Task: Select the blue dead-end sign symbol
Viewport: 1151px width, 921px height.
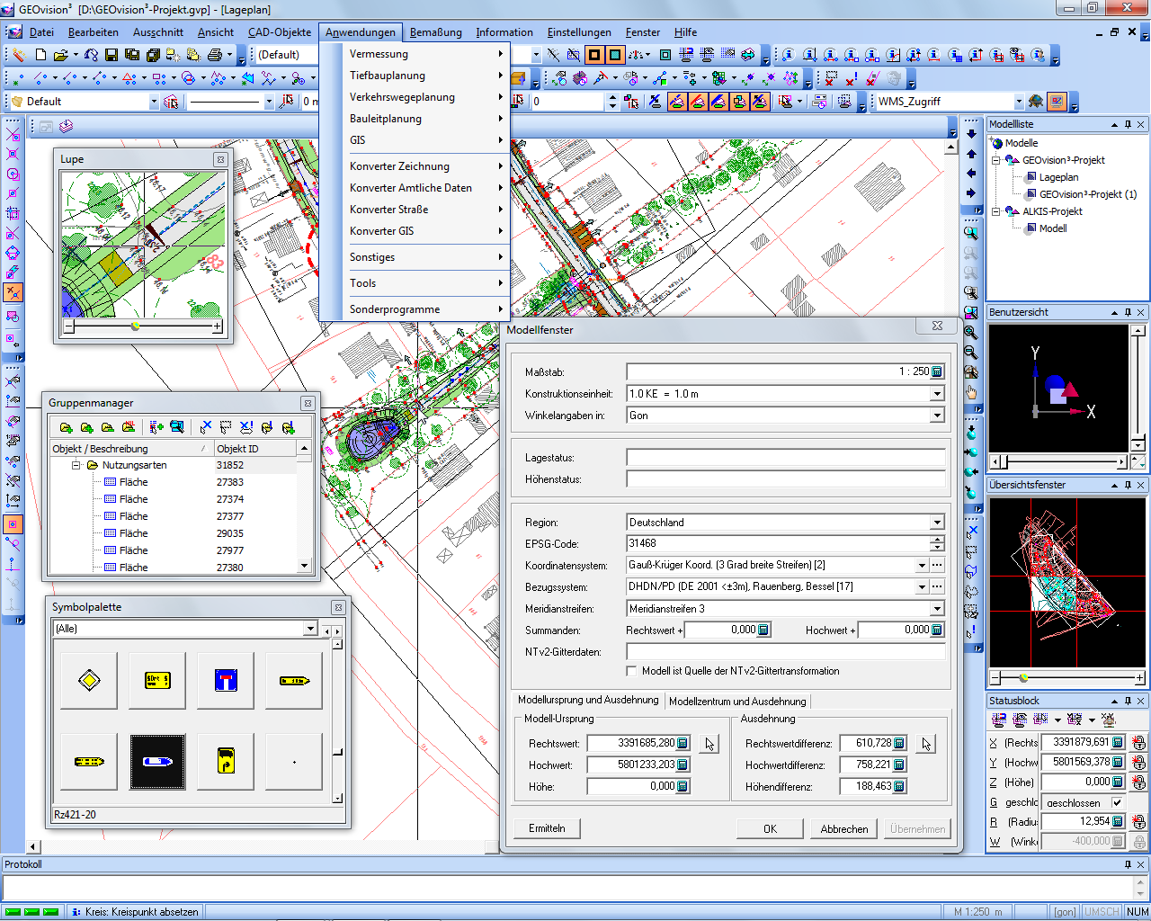Action: click(x=226, y=681)
